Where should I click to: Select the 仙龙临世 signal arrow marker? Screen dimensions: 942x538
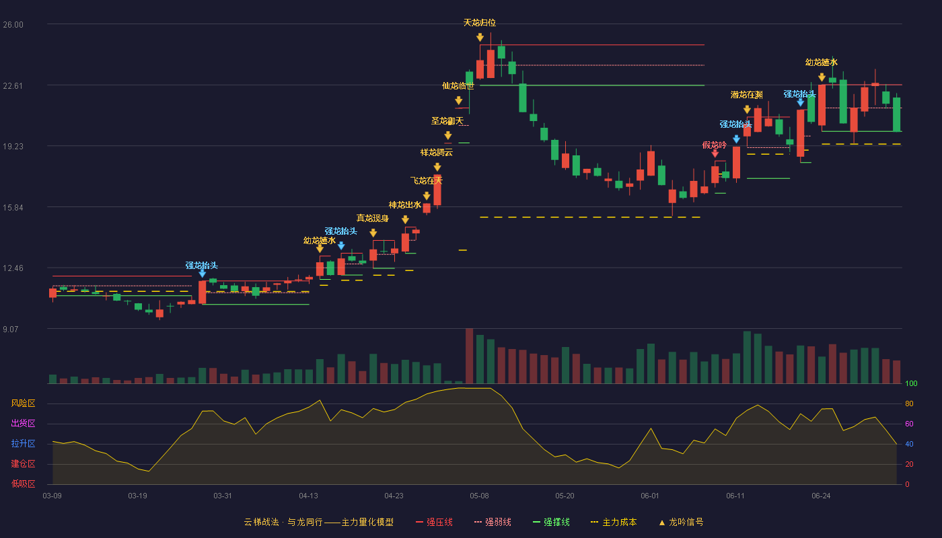tap(458, 101)
